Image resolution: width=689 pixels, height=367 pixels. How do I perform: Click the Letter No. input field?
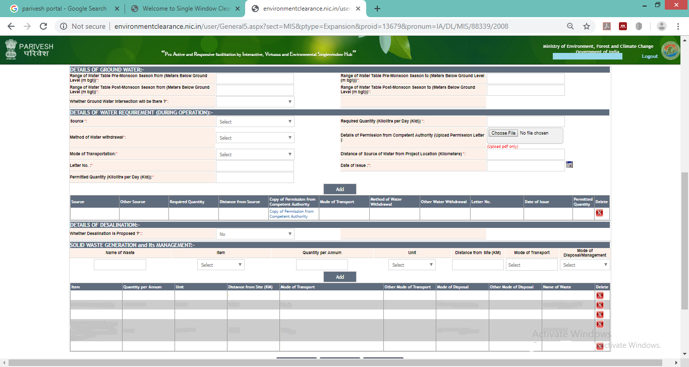point(255,166)
